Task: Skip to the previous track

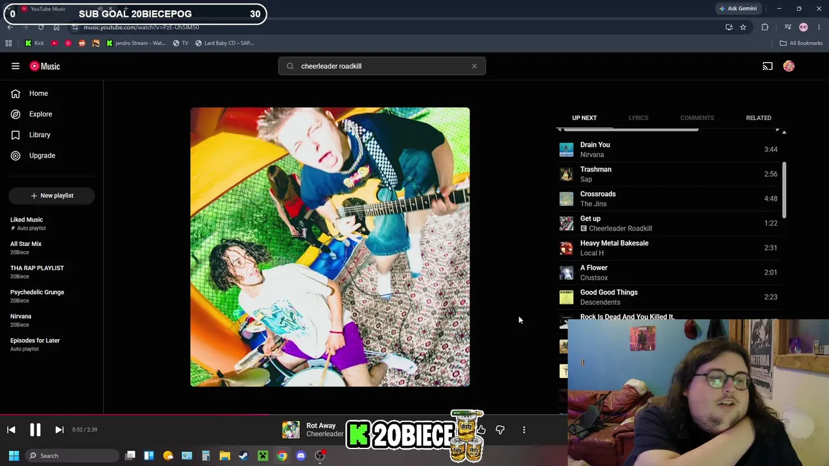Action: [x=11, y=430]
